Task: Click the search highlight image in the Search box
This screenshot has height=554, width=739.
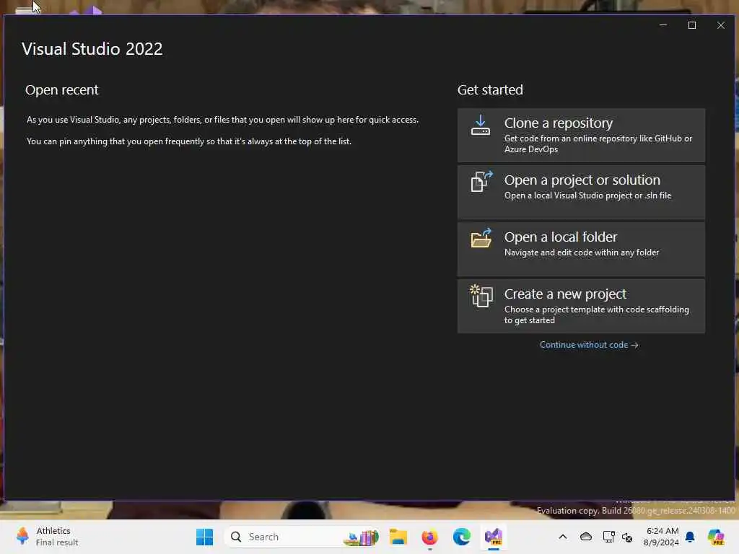Action: click(x=361, y=537)
